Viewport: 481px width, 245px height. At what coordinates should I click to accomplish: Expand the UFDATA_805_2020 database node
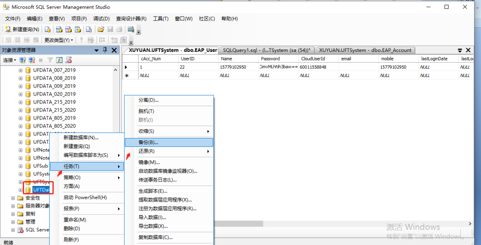[20, 126]
